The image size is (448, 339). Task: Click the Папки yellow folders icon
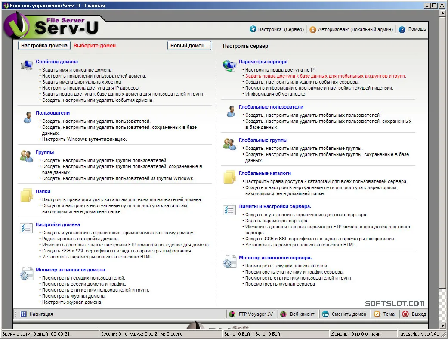27,195
